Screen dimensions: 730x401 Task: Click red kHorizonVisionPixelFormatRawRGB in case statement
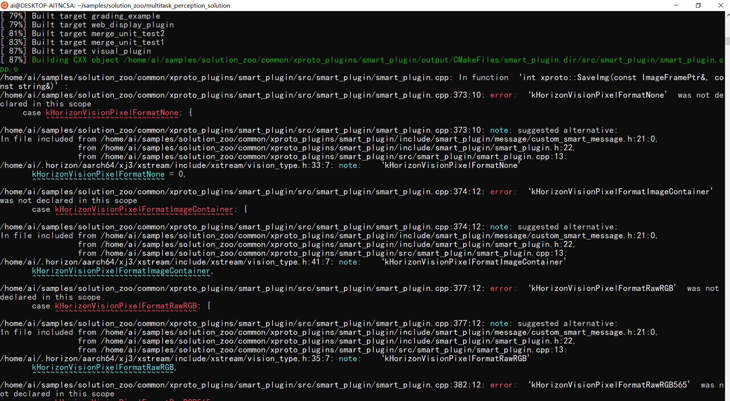tap(126, 306)
